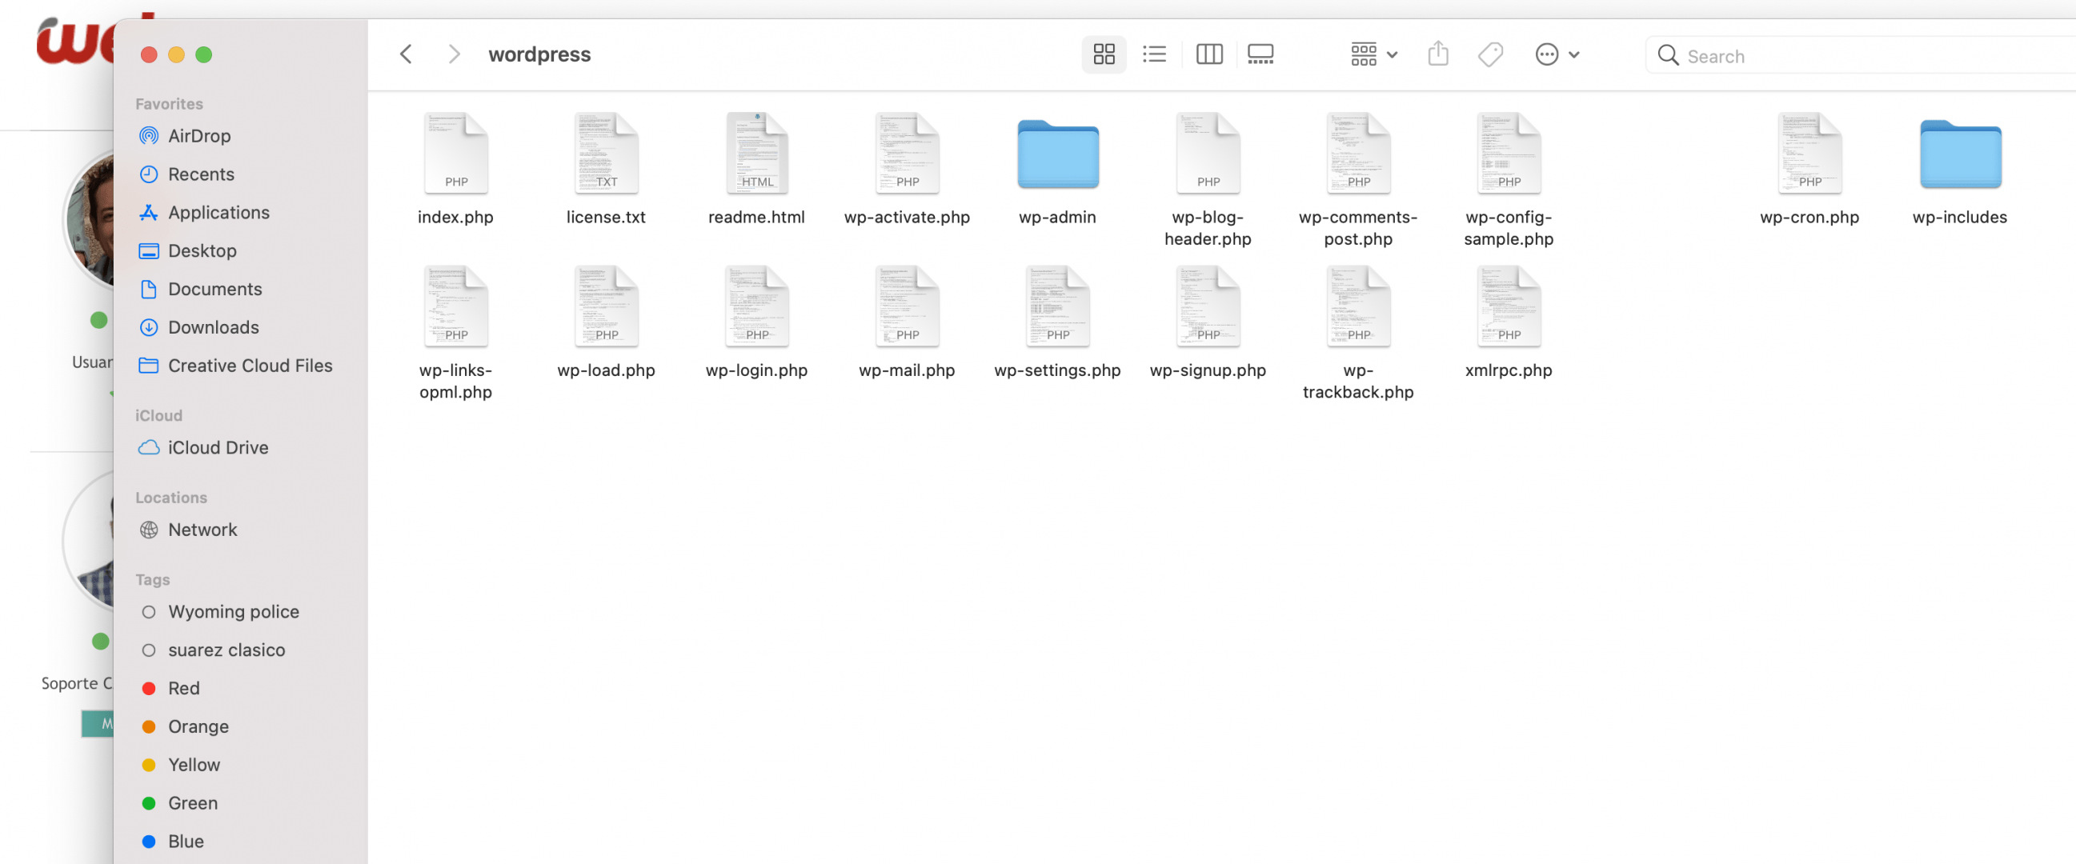The width and height of the screenshot is (2076, 864).
Task: Select the wp-cron.php file icon
Action: 1810,153
